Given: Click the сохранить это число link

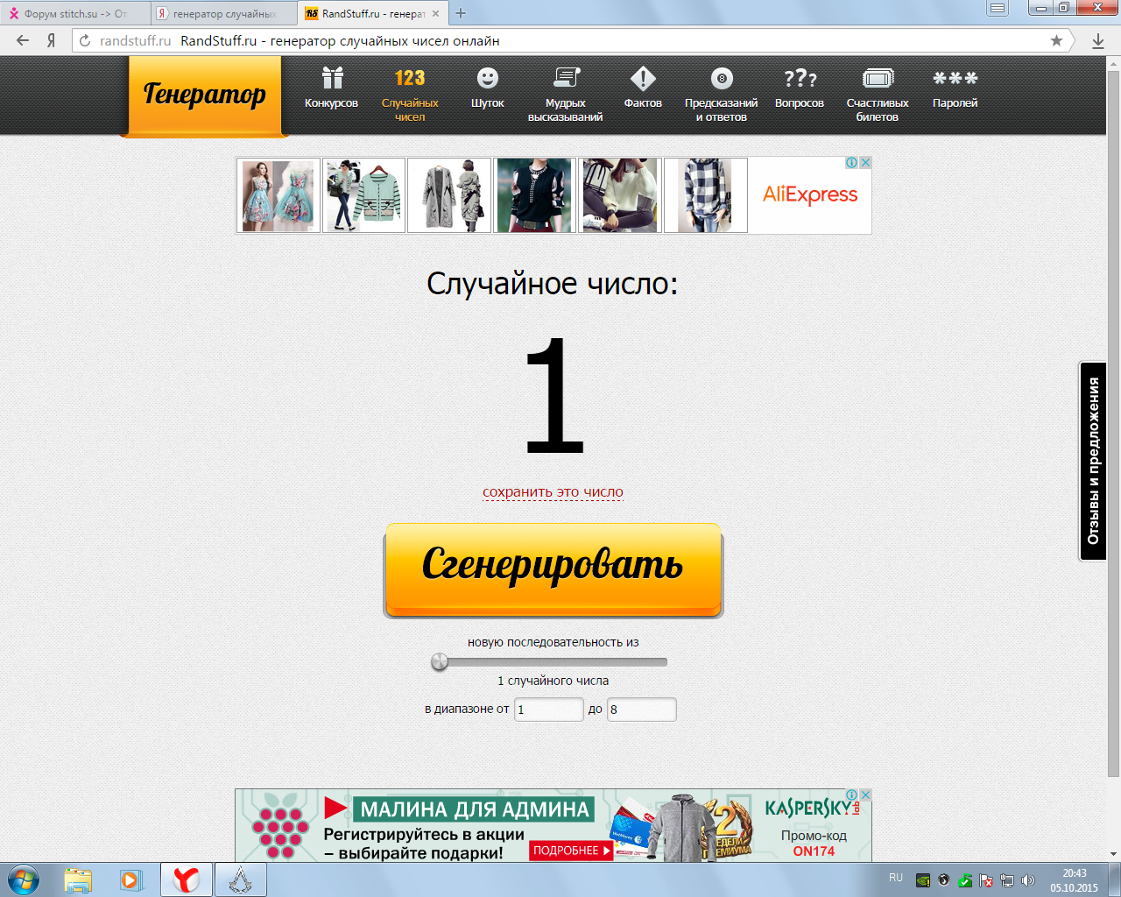Looking at the screenshot, I should (553, 492).
